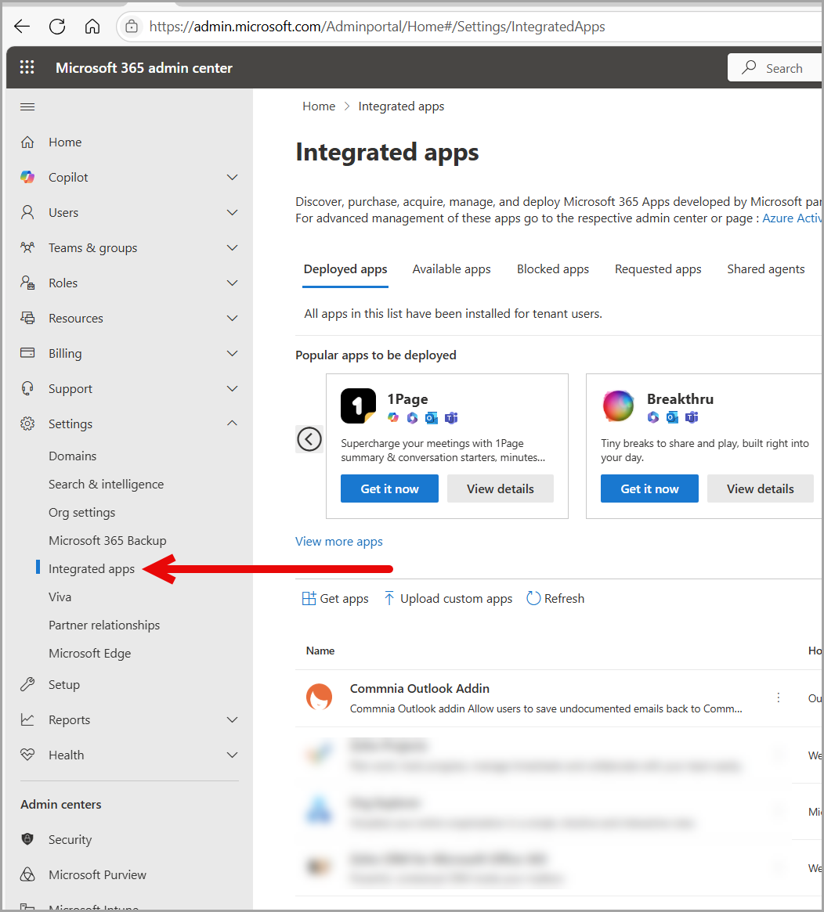Screen dimensions: 824x912
Task: Open Search & intelligence settings
Action: click(x=106, y=484)
